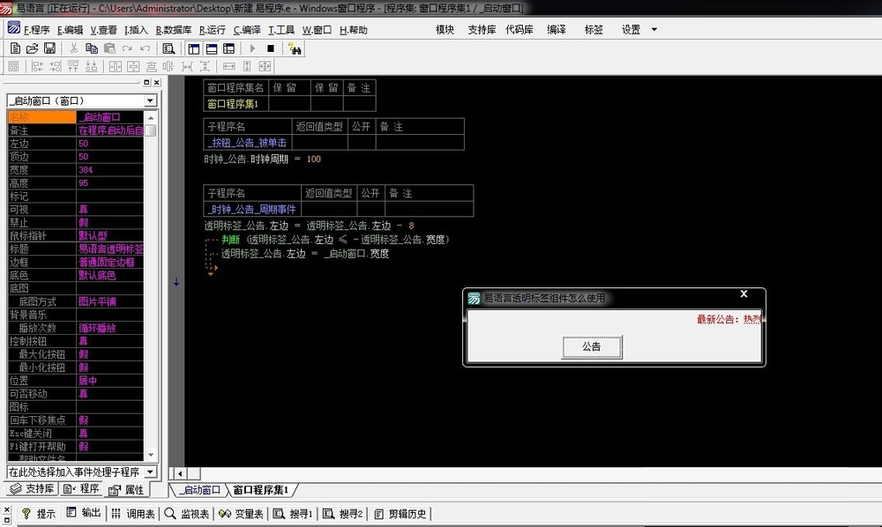
Task: Open the 监视表 bottom tab
Action: [187, 514]
